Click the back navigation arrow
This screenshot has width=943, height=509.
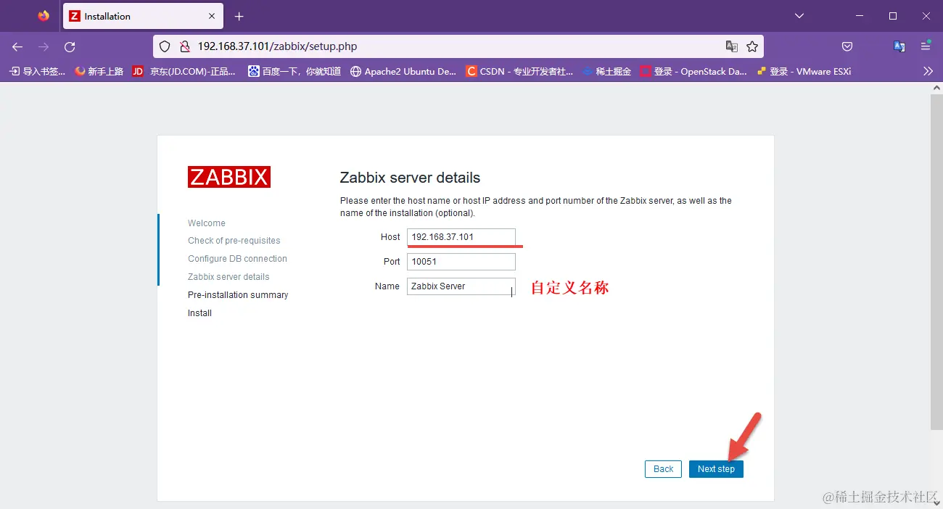point(17,46)
